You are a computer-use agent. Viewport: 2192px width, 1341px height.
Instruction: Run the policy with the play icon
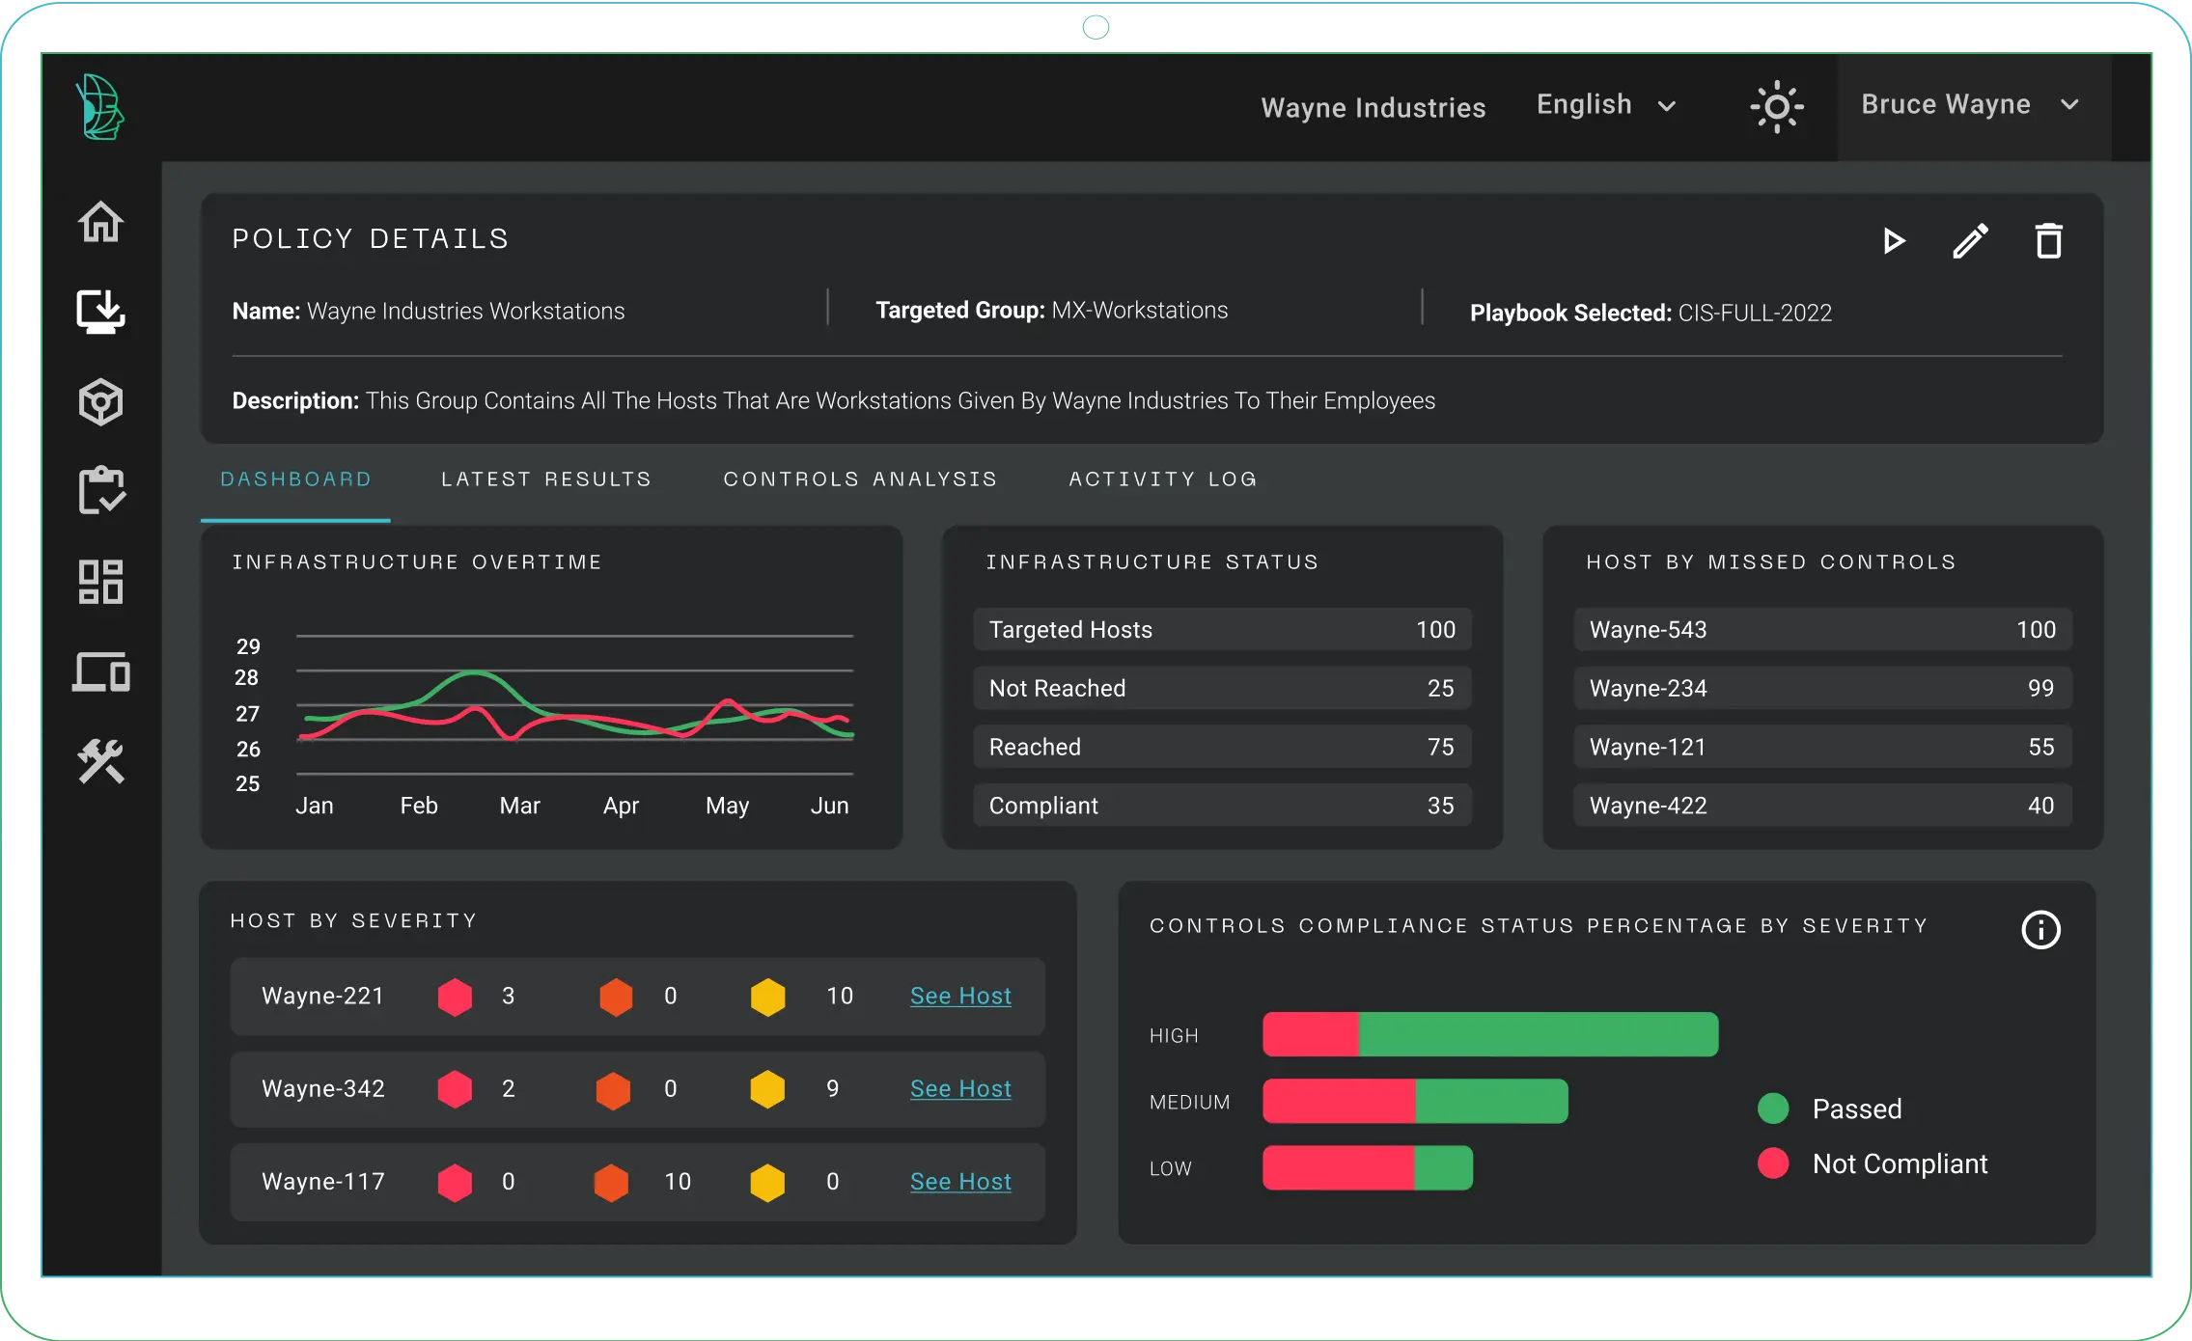[x=1894, y=240]
